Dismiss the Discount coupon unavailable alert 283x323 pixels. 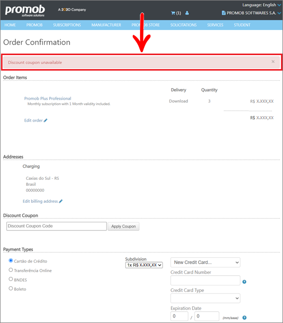coord(273,62)
